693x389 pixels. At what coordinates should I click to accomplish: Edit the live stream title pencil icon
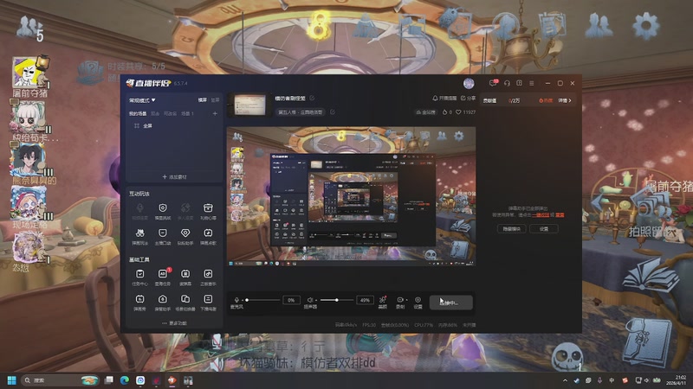tap(312, 98)
